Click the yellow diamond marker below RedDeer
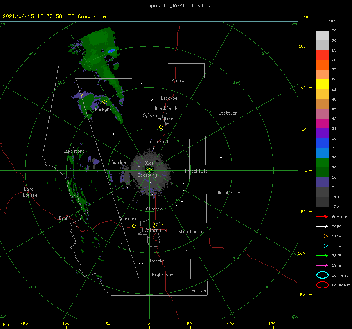The width and height of the screenshot is (352, 329). [161, 127]
